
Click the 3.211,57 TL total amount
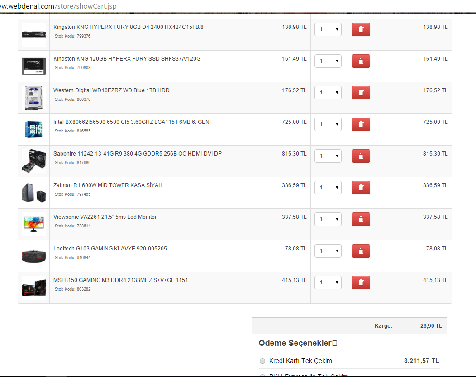(421, 361)
